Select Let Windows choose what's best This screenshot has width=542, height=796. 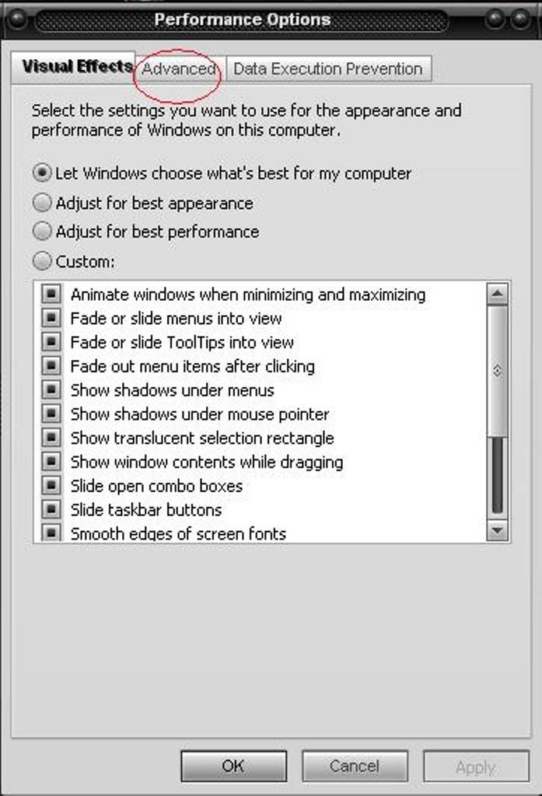point(44,173)
